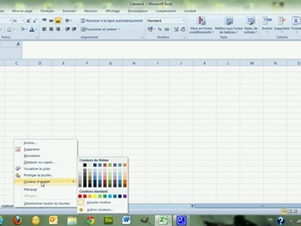Switch to the Développeur tab
The image size is (301, 226).
coord(138,11)
